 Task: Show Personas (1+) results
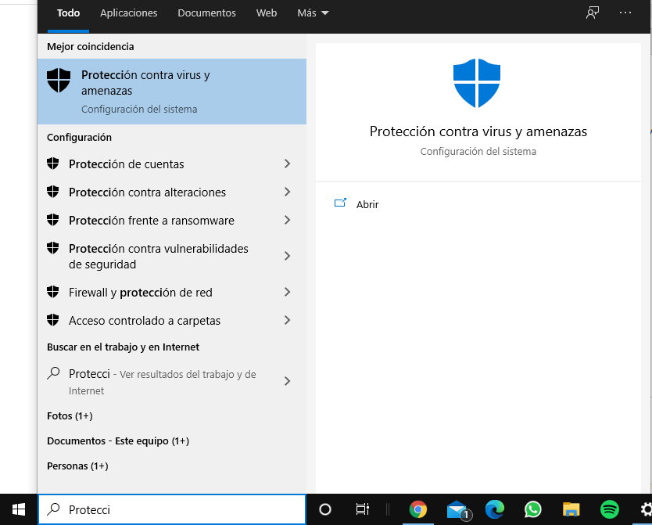[77, 466]
